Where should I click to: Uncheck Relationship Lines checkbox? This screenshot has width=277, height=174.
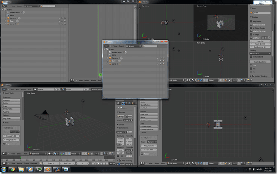251,31
